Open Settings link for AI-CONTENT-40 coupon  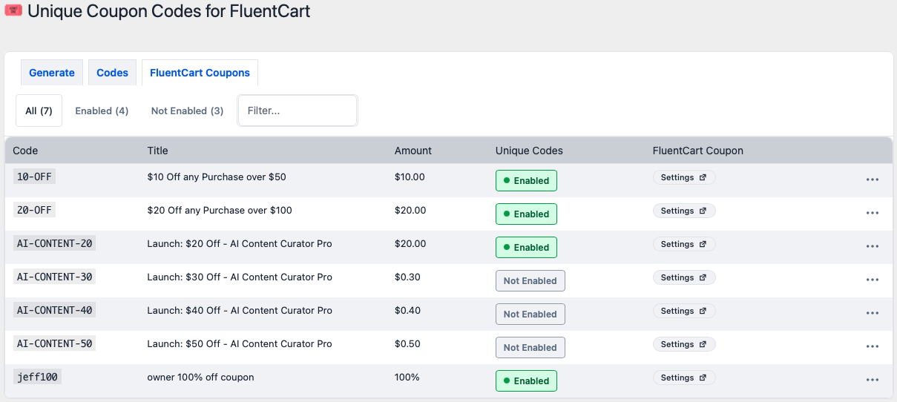pos(684,311)
